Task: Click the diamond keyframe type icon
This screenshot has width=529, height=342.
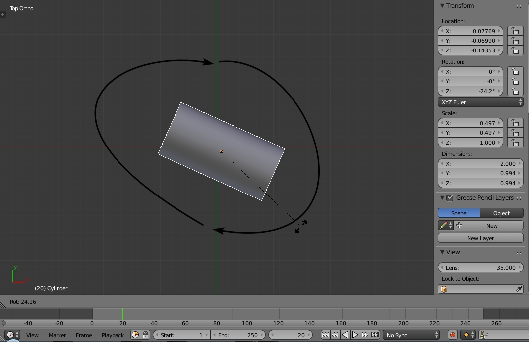Action: click(466, 335)
